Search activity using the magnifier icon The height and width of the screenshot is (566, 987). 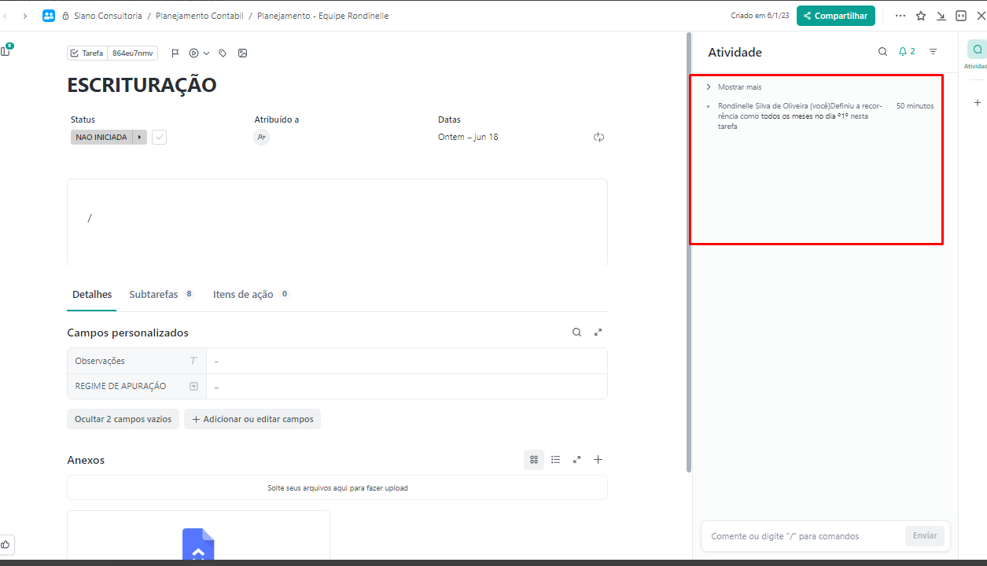pyautogui.click(x=882, y=52)
